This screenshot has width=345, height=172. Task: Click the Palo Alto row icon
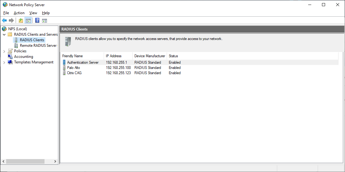(64, 68)
